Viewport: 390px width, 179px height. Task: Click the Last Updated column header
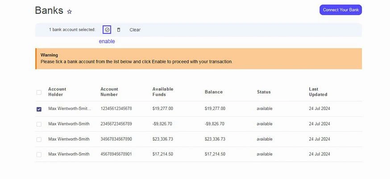(318, 92)
